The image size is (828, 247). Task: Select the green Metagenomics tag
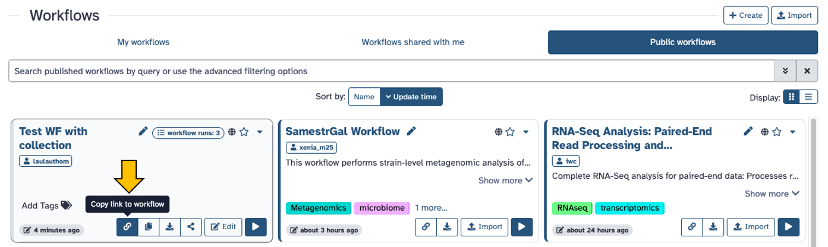[318, 208]
